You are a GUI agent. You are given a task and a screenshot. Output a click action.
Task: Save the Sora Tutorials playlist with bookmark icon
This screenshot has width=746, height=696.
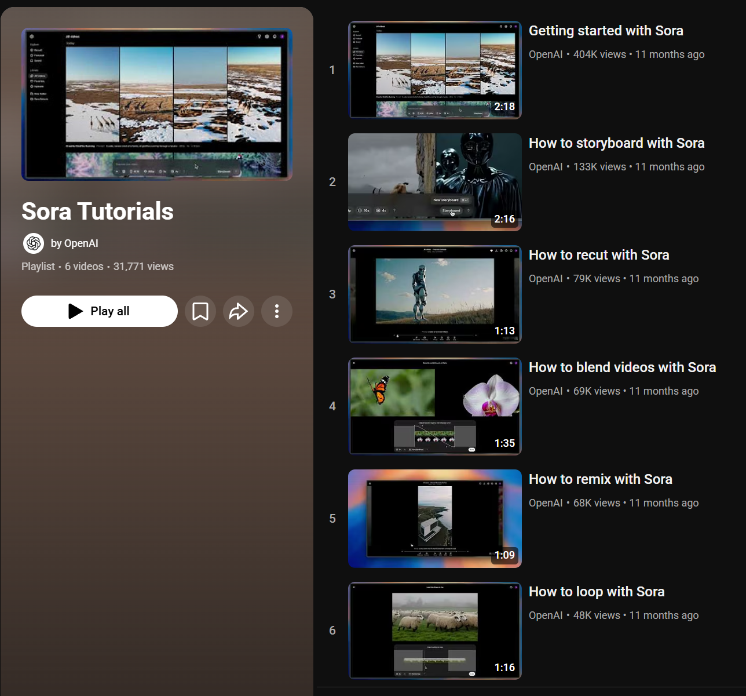[200, 311]
